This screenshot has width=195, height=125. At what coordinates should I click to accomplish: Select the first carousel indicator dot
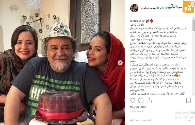click(x=60, y=122)
